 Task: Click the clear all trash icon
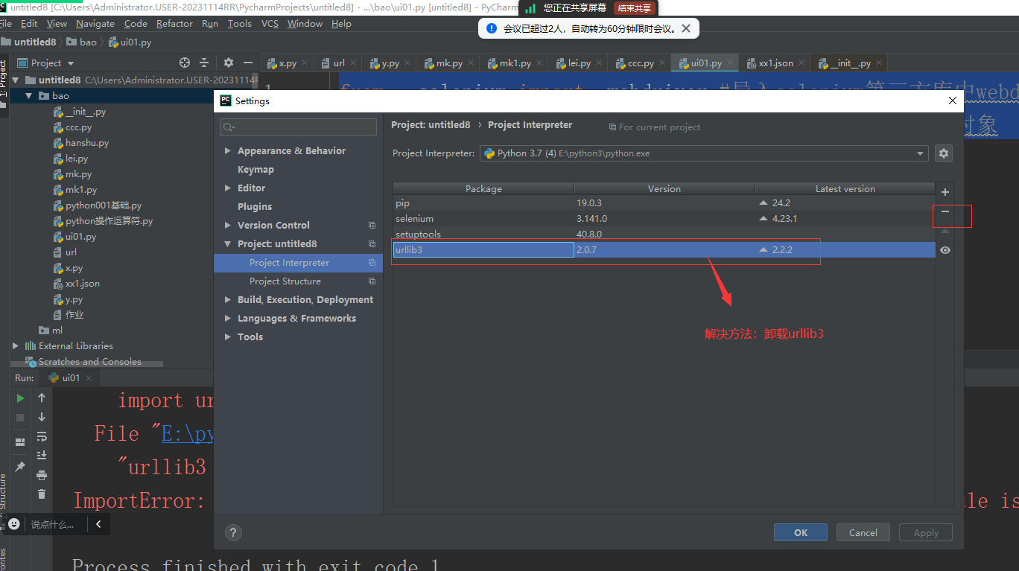coord(42,494)
